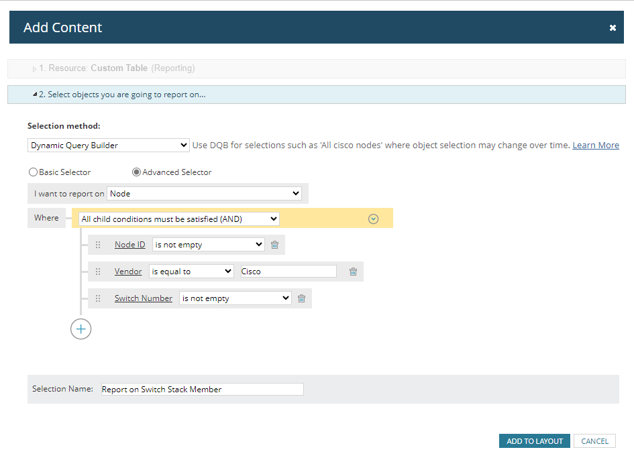Edit the Selection Name input field
The width and height of the screenshot is (634, 464).
point(201,389)
